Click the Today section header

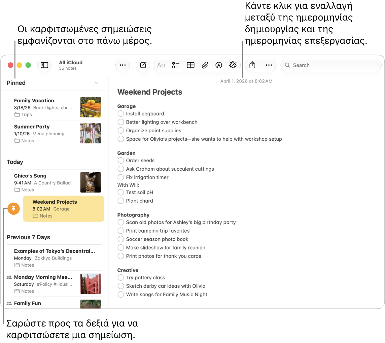pyautogui.click(x=15, y=162)
